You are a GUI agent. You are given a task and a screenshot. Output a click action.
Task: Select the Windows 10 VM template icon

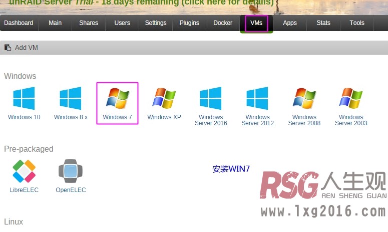click(24, 98)
